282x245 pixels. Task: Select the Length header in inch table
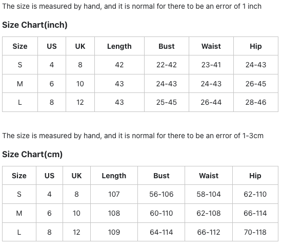(x=119, y=46)
